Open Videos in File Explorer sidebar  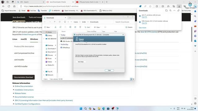tap(49, 62)
